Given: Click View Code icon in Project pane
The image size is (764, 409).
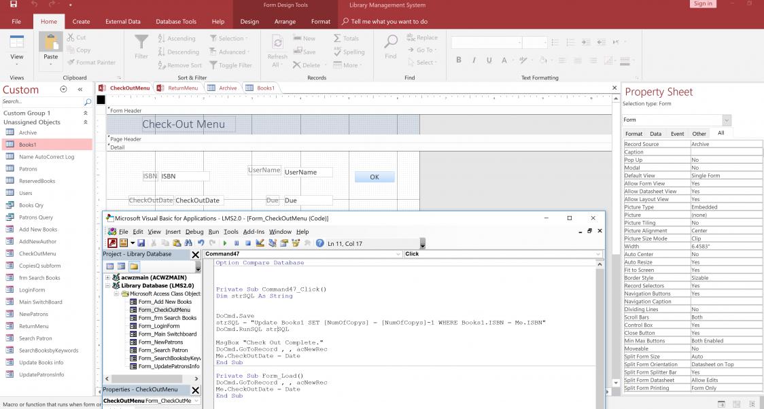Looking at the screenshot, I should [110, 266].
